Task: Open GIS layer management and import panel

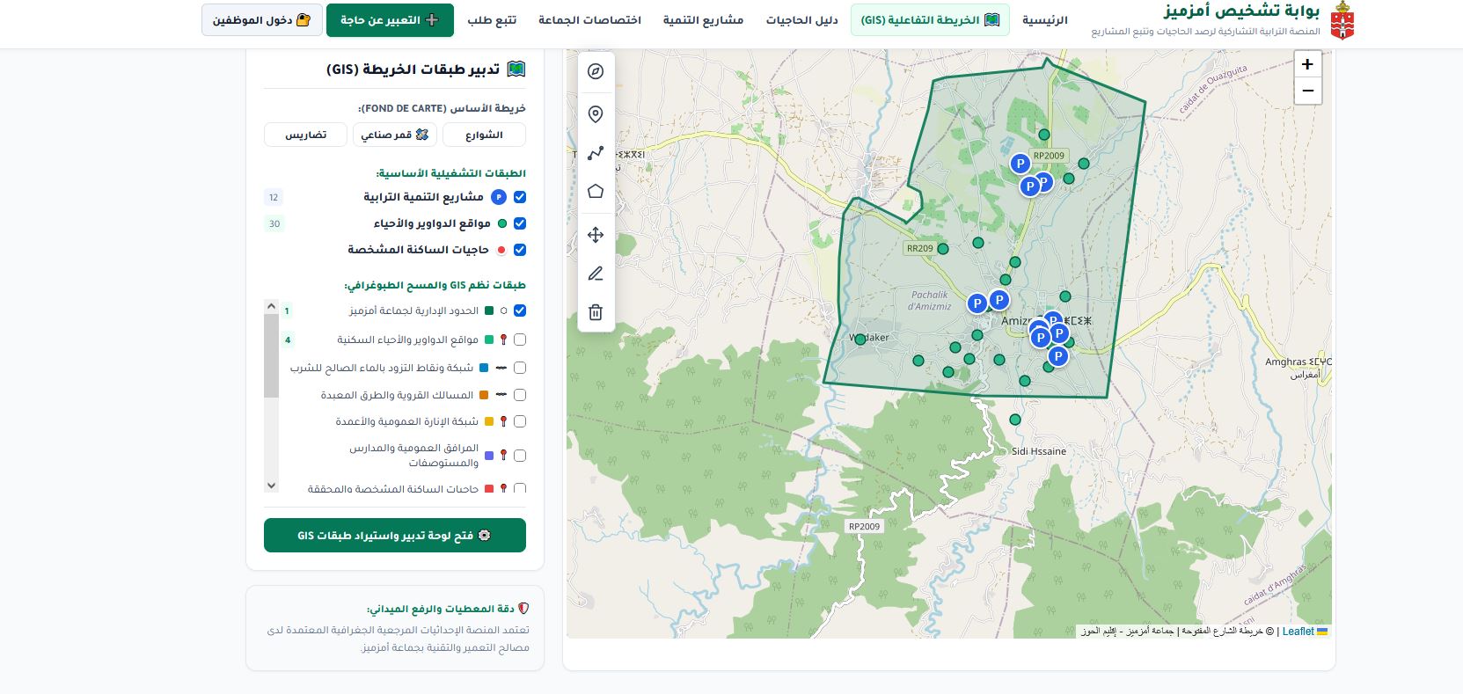Action: (x=395, y=535)
